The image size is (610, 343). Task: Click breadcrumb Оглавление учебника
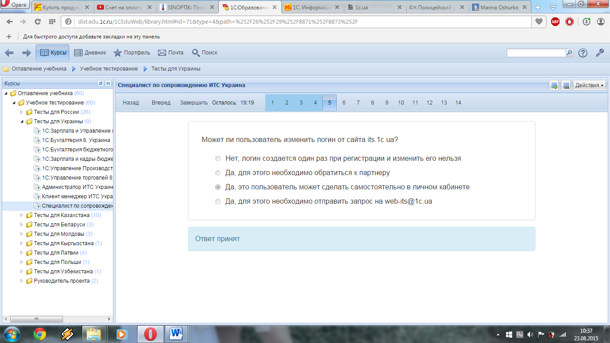click(39, 69)
